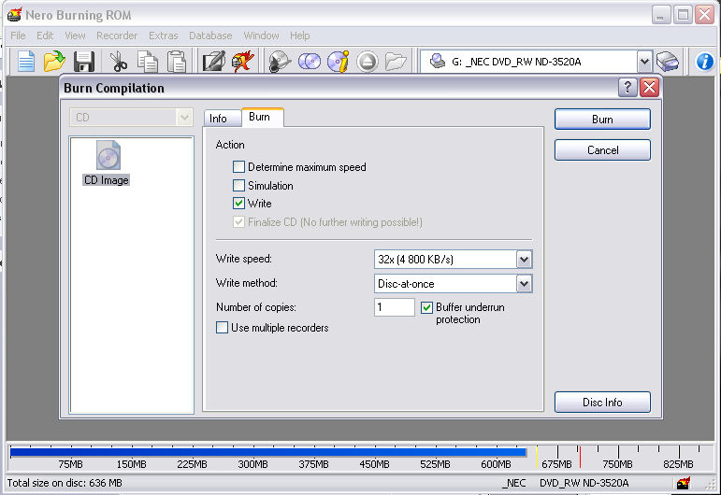Viewport: 721px width, 495px height.
Task: Click the Number of copies field
Action: tap(394, 307)
